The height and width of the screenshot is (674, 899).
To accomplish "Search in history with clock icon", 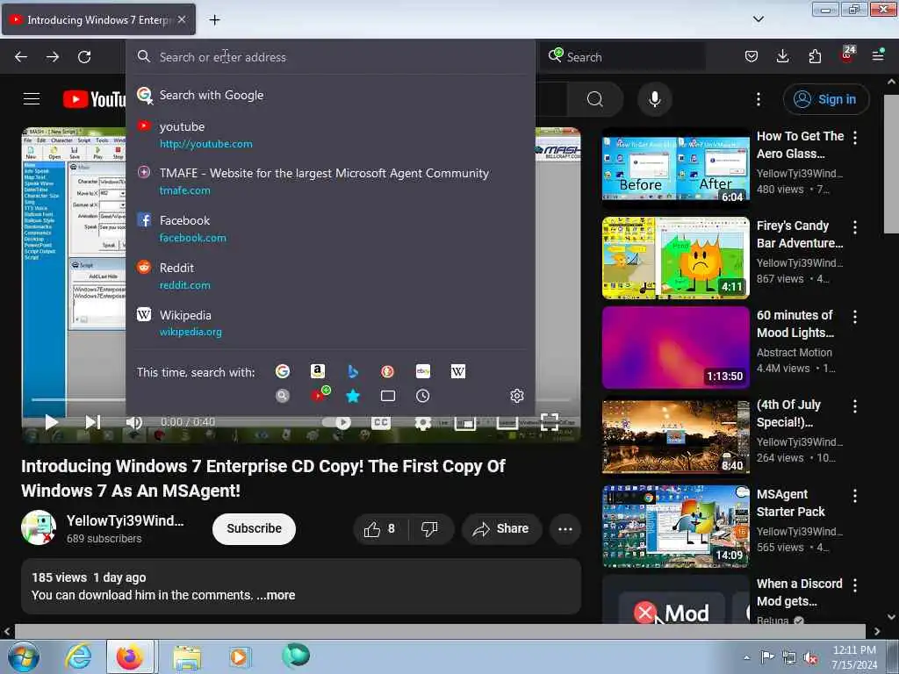I will 423,396.
